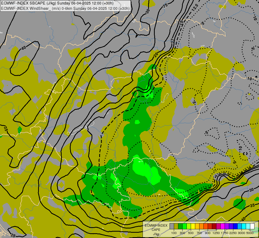This screenshot has height=238, width=259.
Task: Click the legend tick value 500
Action: pos(191,233)
